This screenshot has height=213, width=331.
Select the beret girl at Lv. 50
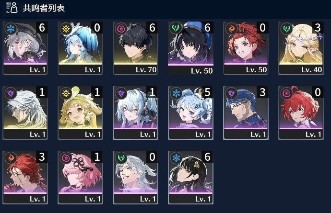(x=190, y=48)
